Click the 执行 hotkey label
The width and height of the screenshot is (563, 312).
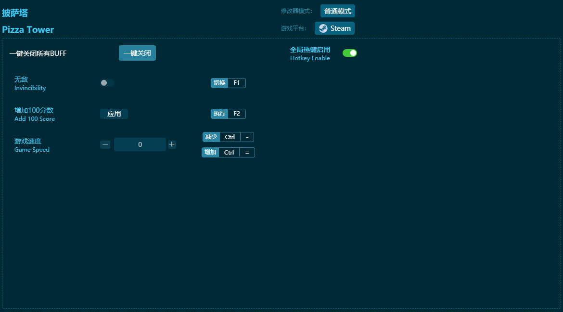pos(219,114)
